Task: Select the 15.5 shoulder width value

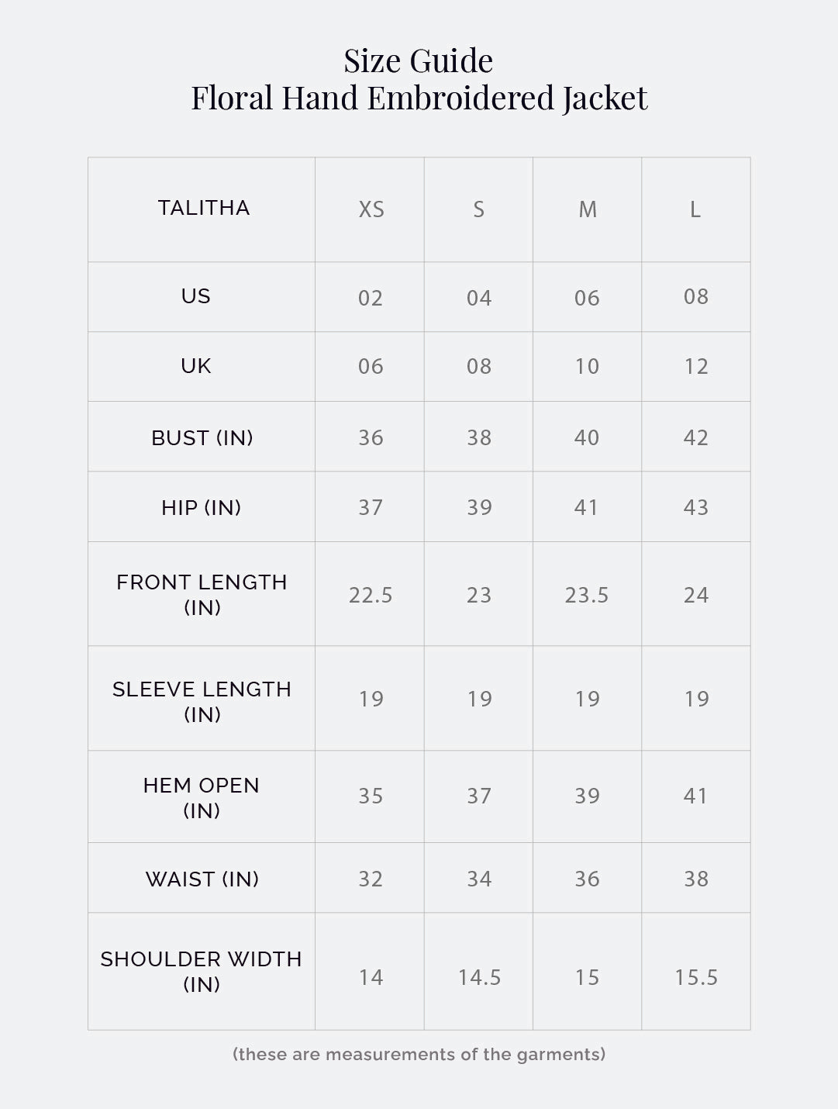Action: point(696,977)
